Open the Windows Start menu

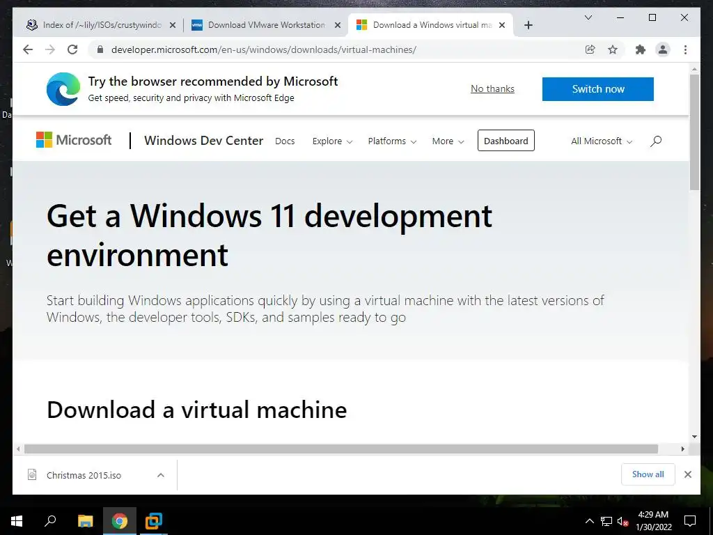pos(17,521)
